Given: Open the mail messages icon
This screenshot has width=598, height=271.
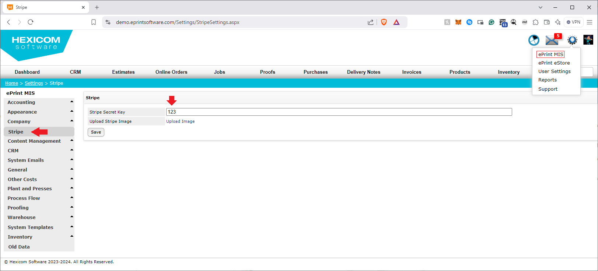Looking at the screenshot, I should (x=552, y=39).
